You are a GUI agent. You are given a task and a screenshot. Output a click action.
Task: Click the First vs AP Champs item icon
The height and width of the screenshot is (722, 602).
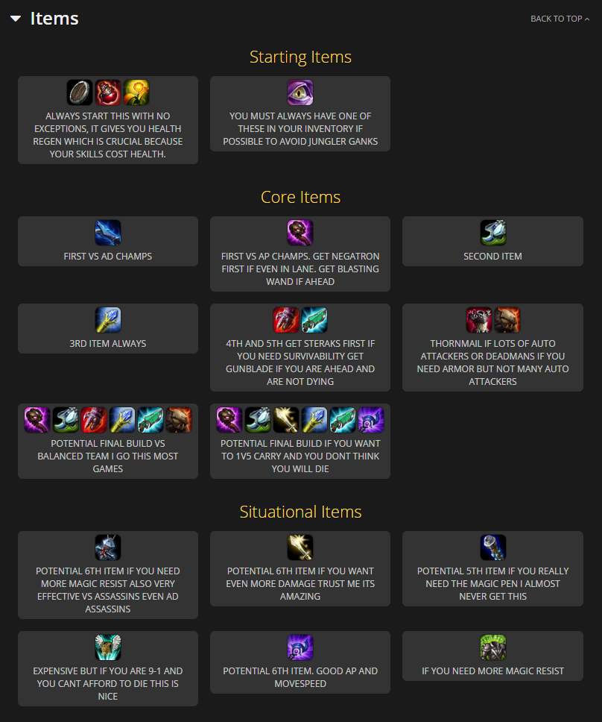(x=300, y=233)
